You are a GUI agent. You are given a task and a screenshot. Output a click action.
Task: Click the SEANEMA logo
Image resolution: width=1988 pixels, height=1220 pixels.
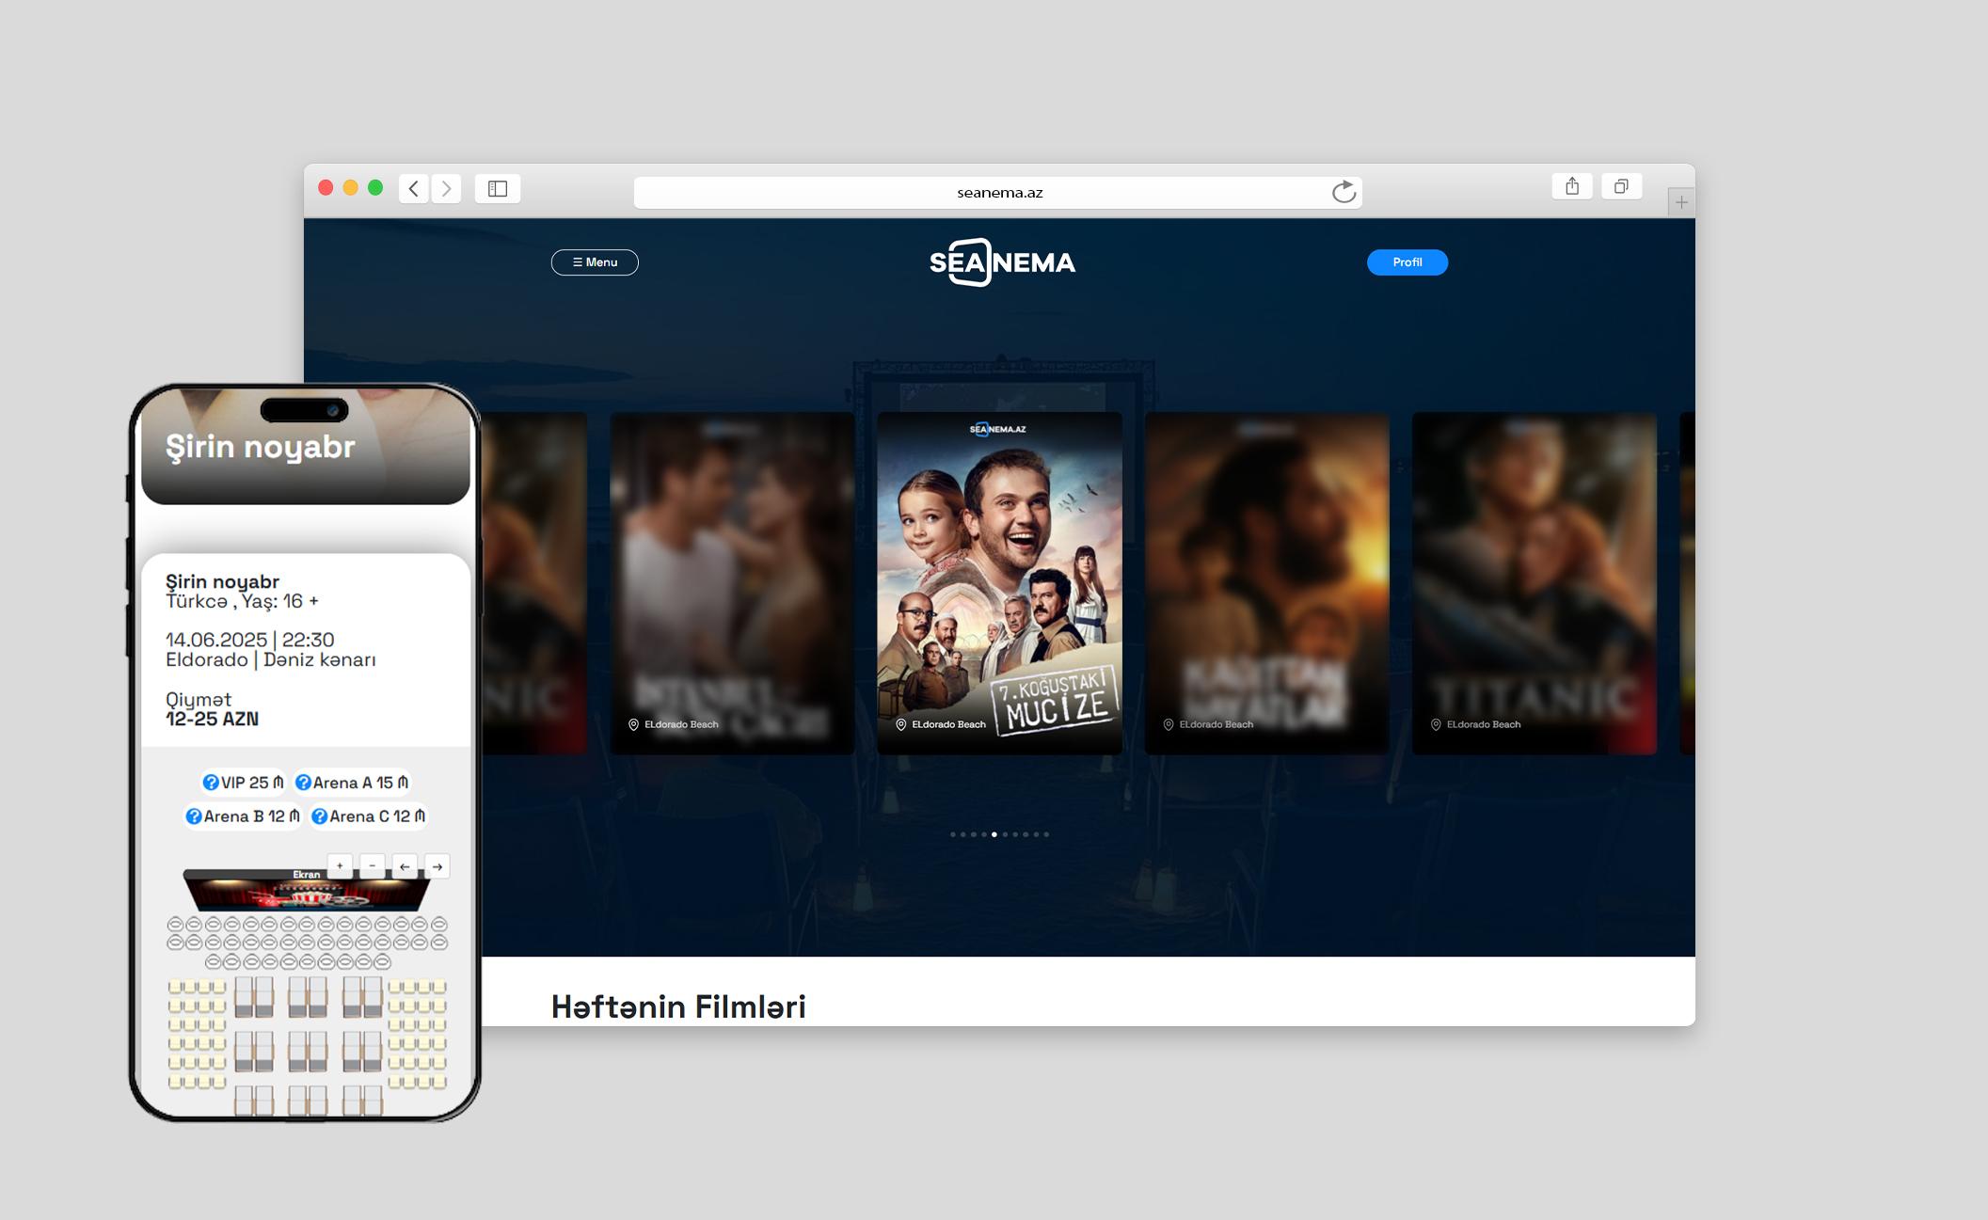coord(1002,262)
